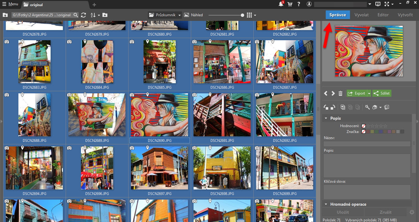Click the preview image in the right panel

point(369,51)
